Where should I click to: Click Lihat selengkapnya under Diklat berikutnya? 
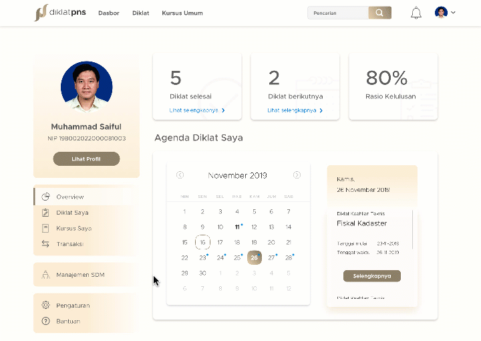[292, 110]
